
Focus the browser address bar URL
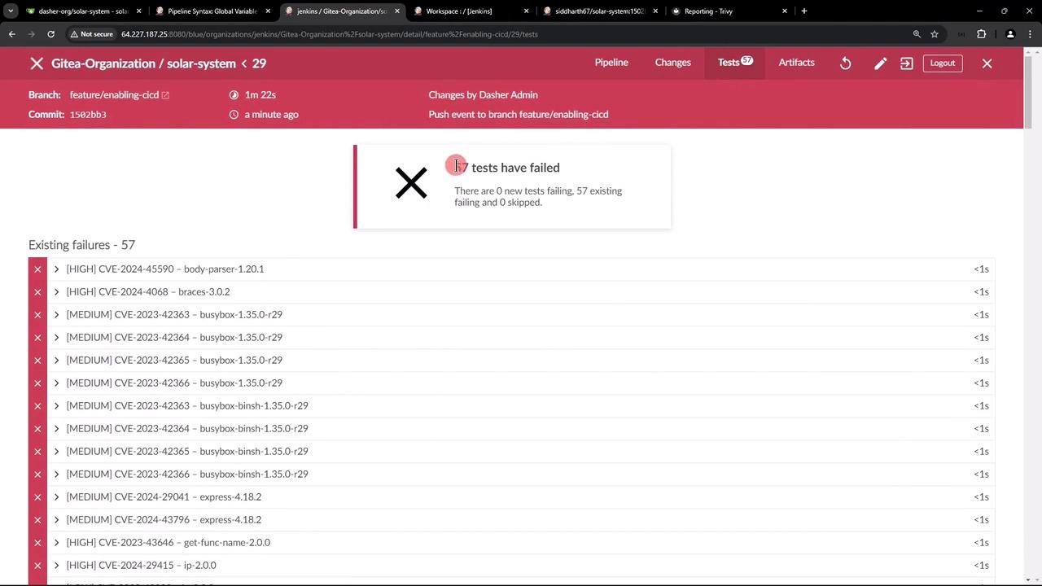[330, 34]
